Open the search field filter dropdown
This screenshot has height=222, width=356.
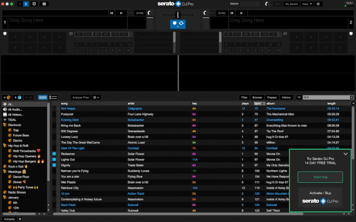[x=306, y=97]
